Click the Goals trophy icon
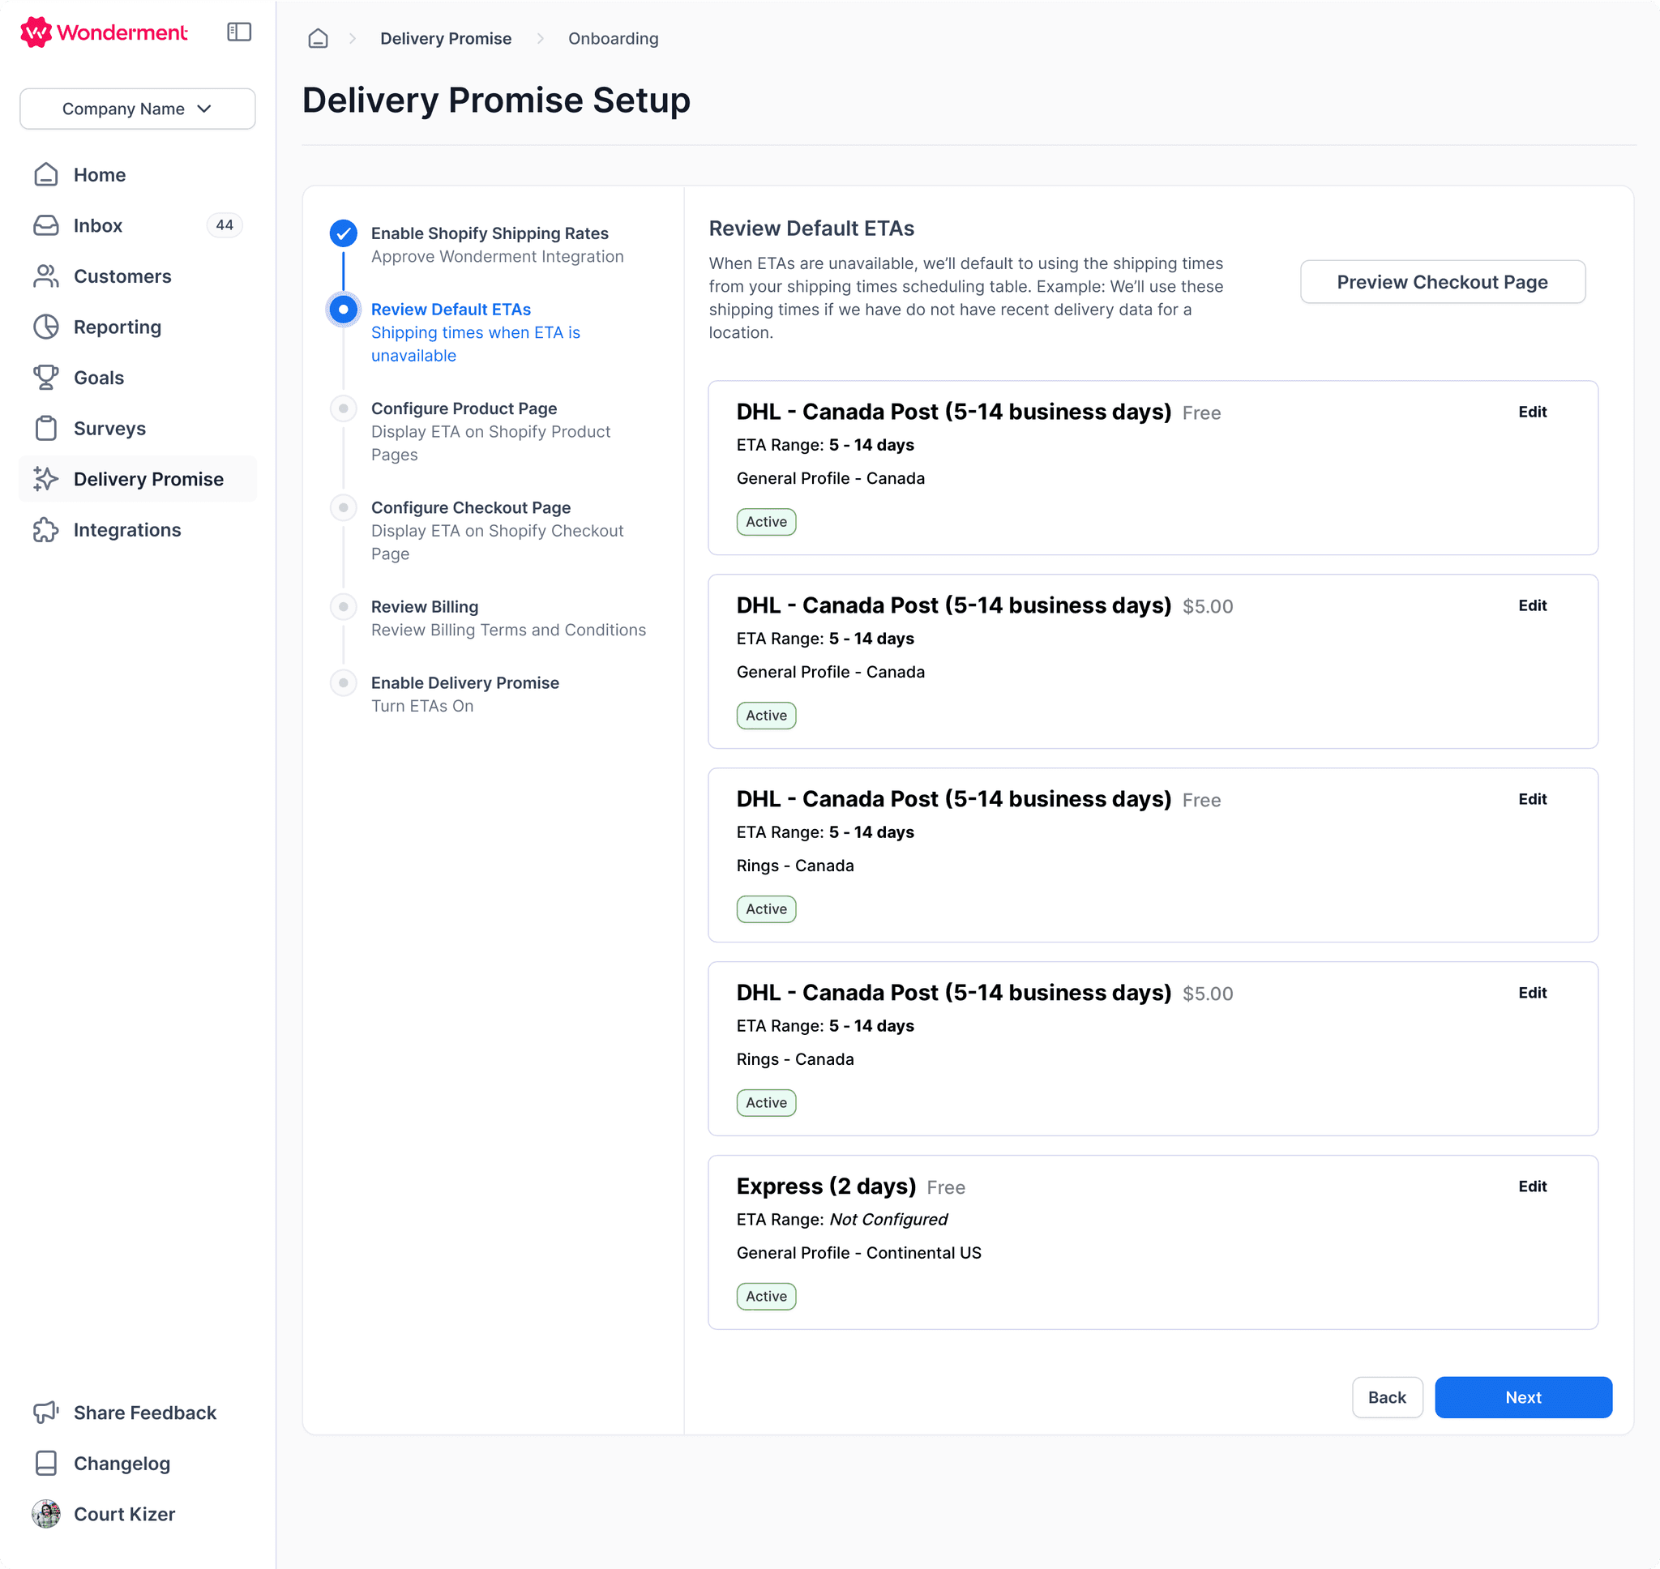This screenshot has width=1660, height=1569. coord(46,377)
